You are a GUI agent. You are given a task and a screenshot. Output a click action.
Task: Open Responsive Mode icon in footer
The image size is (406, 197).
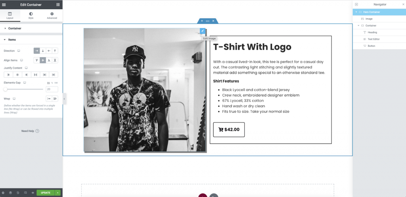[25, 193]
